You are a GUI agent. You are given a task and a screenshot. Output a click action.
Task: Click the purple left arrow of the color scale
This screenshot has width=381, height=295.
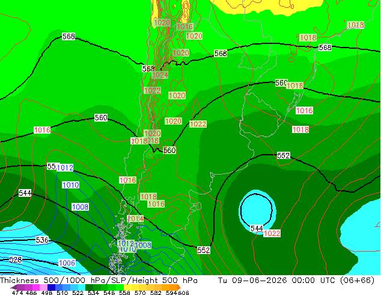coord(14,287)
